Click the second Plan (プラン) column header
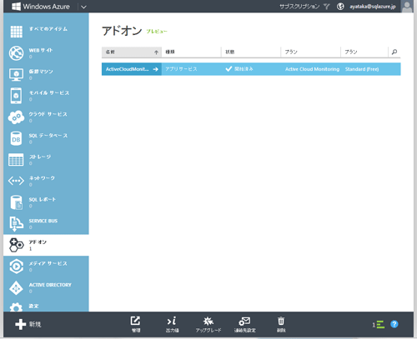417x339 pixels. (364, 52)
